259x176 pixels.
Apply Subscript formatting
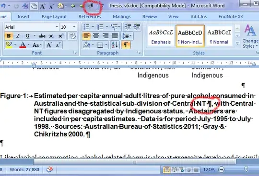pos(51,36)
